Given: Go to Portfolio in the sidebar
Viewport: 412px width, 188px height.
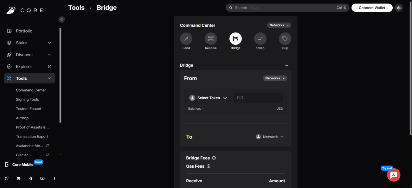Looking at the screenshot, I should [24, 31].
